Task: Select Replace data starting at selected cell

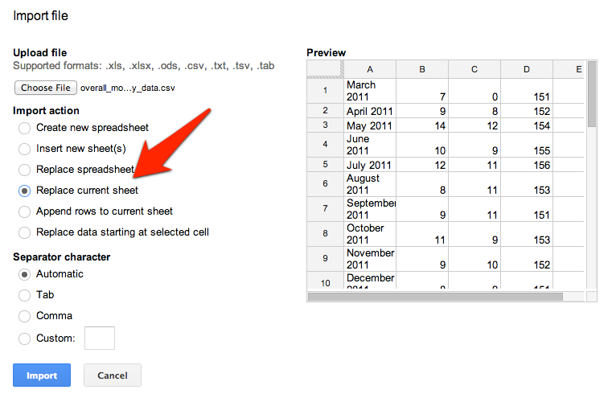Action: coord(24,232)
